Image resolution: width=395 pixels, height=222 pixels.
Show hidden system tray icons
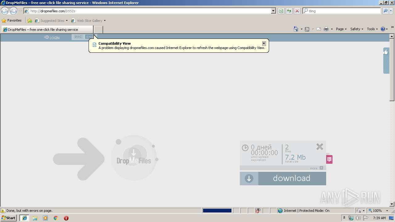pyautogui.click(x=344, y=218)
